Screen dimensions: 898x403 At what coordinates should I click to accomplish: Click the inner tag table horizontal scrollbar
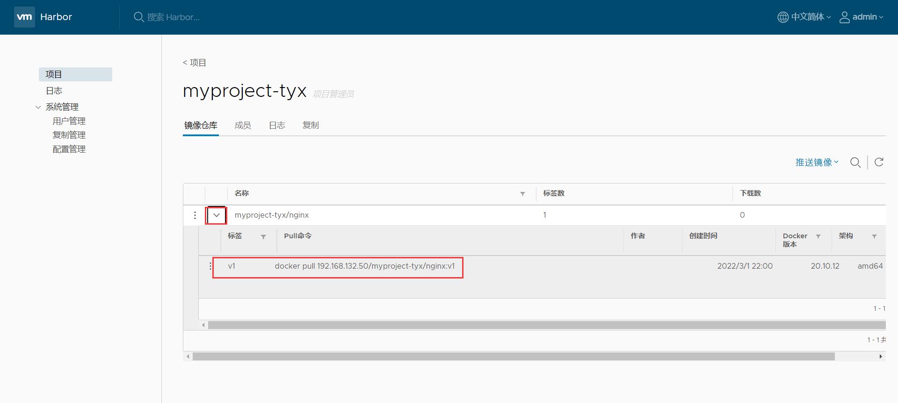(547, 325)
